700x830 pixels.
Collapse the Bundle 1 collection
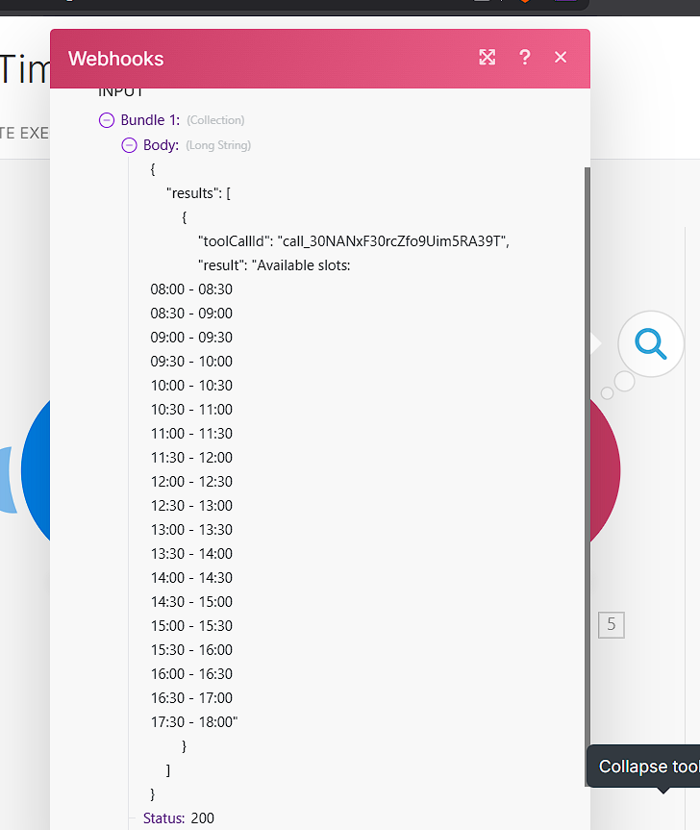(107, 120)
